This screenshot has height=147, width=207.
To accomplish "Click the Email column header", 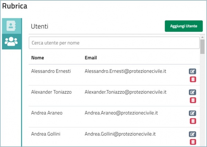I will (x=91, y=58).
